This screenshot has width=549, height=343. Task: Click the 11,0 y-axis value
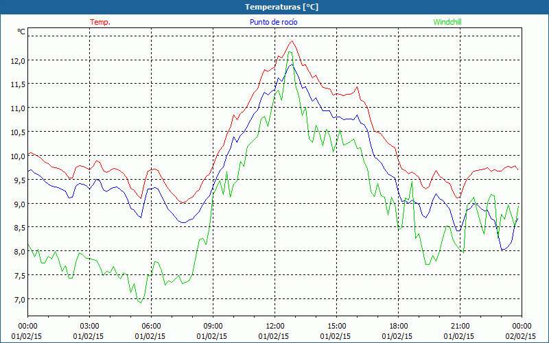click(19, 108)
